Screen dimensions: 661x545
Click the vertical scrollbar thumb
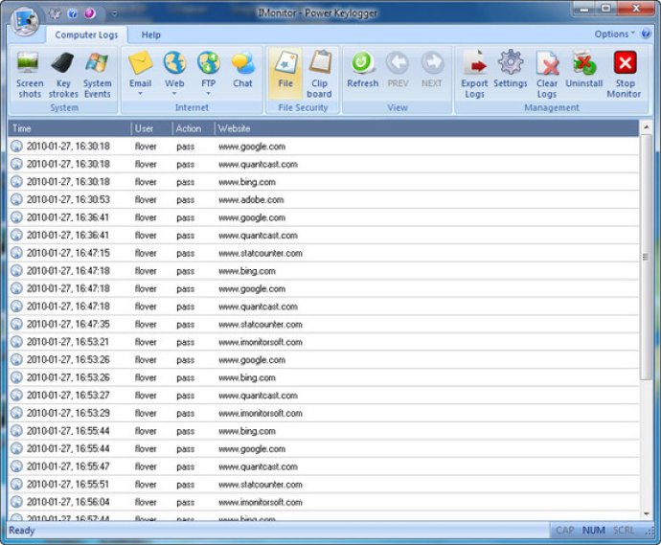646,257
